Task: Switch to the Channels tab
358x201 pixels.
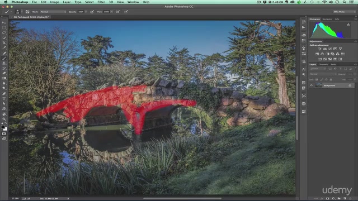Action: (x=323, y=65)
